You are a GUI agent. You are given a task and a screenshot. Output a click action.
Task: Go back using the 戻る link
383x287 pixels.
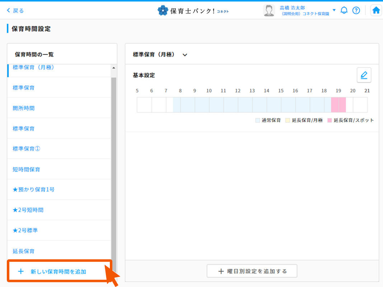(15, 10)
